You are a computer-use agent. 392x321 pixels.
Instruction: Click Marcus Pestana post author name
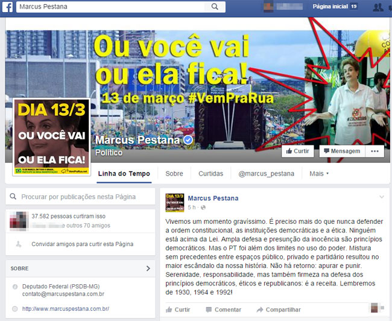tap(213, 198)
